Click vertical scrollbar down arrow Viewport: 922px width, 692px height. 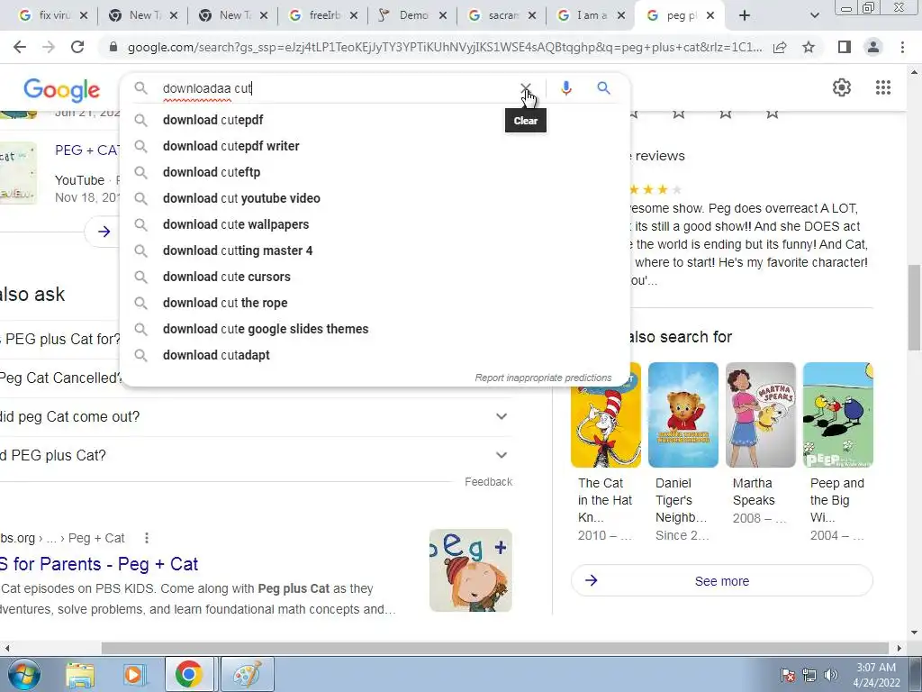tap(915, 633)
